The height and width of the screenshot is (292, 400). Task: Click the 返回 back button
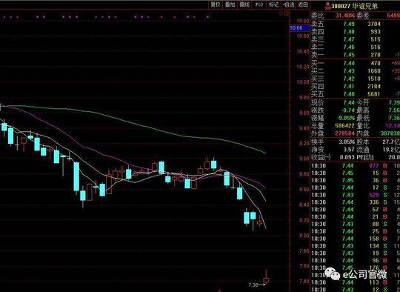(x=303, y=4)
